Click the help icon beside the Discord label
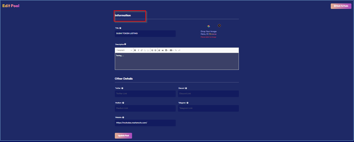This screenshot has width=354, height=142. point(186,88)
